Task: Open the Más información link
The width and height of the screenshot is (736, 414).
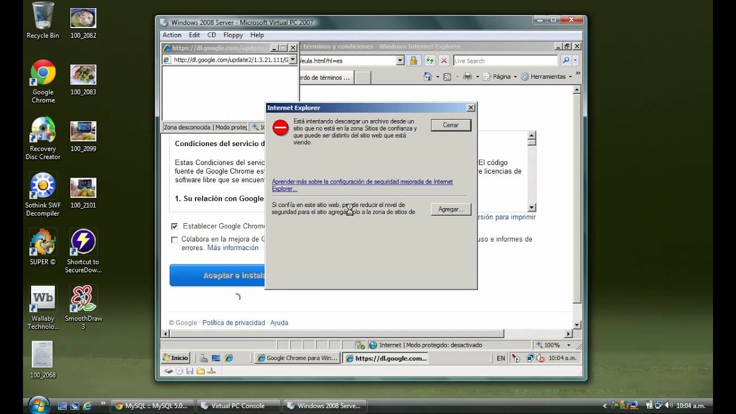Action: (x=233, y=248)
